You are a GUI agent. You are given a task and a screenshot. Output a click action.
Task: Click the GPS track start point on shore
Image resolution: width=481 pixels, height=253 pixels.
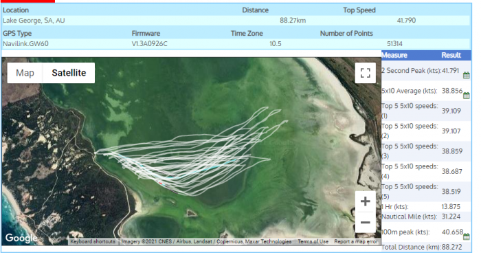(x=96, y=153)
